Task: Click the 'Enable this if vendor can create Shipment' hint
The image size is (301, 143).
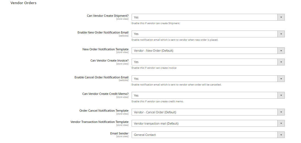Action: [156, 23]
